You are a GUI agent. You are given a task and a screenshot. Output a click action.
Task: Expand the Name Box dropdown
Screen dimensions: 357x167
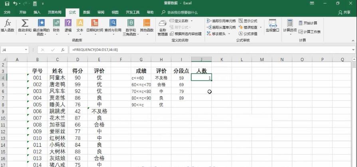pyautogui.click(x=26, y=50)
